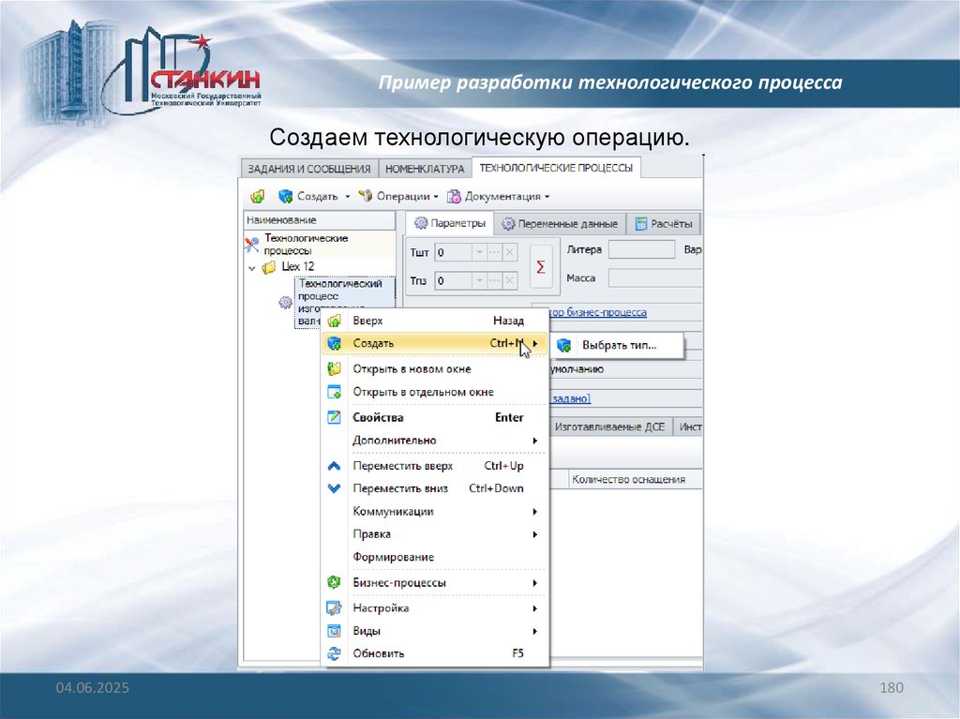The height and width of the screenshot is (719, 960).
Task: Select ТЕХНОЛОГИЧЕСКИЕ ПРОЦЕССЫ tab
Action: [556, 168]
